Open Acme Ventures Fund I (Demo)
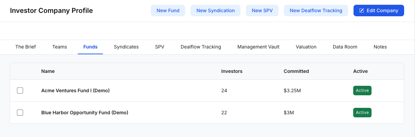Viewport: 415px width, 137px height. tap(75, 91)
